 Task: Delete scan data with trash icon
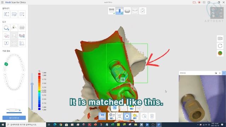coord(152,116)
